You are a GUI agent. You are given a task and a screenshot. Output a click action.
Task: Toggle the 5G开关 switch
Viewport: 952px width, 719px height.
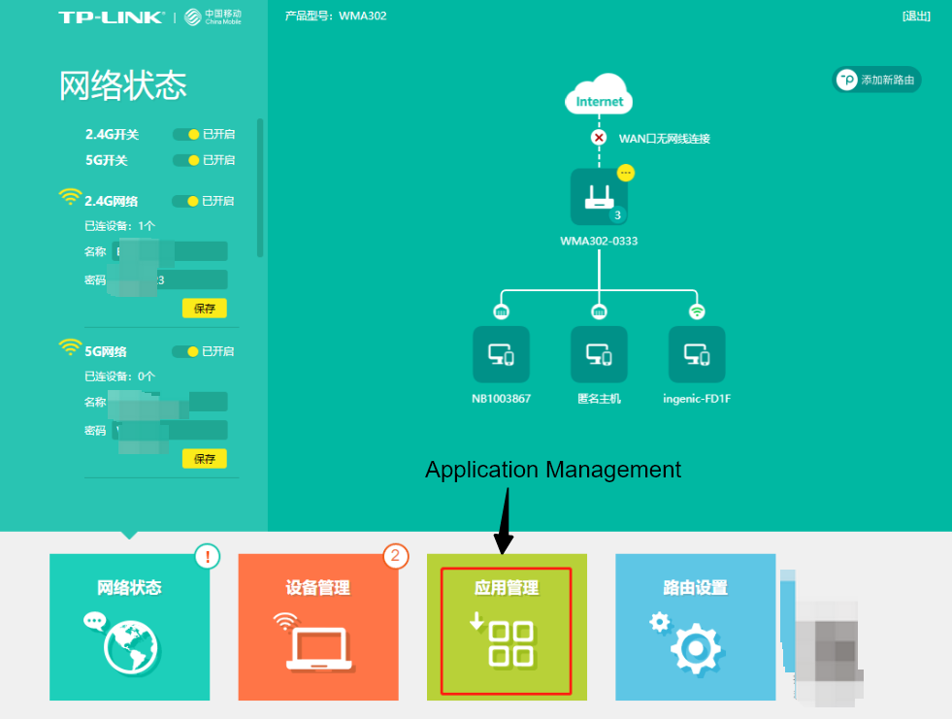(186, 160)
